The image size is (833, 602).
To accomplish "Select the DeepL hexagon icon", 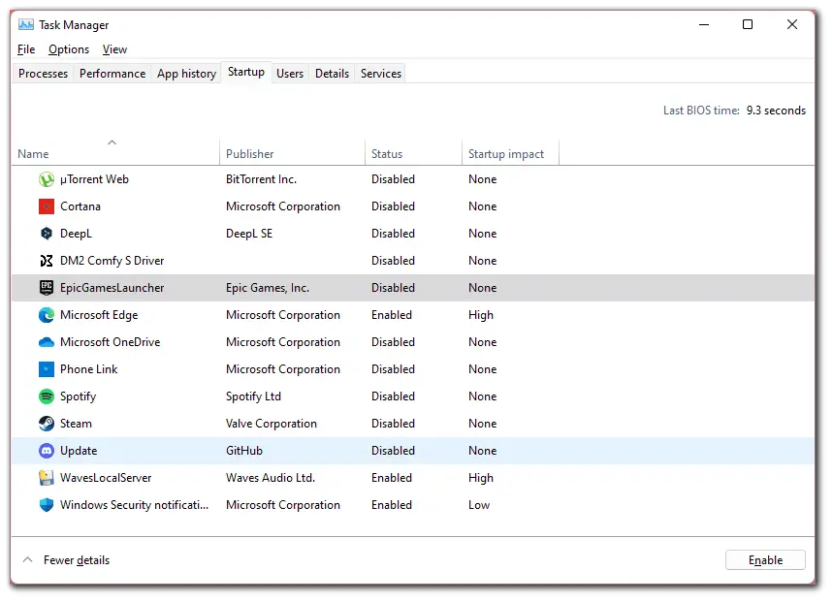I will (47, 234).
